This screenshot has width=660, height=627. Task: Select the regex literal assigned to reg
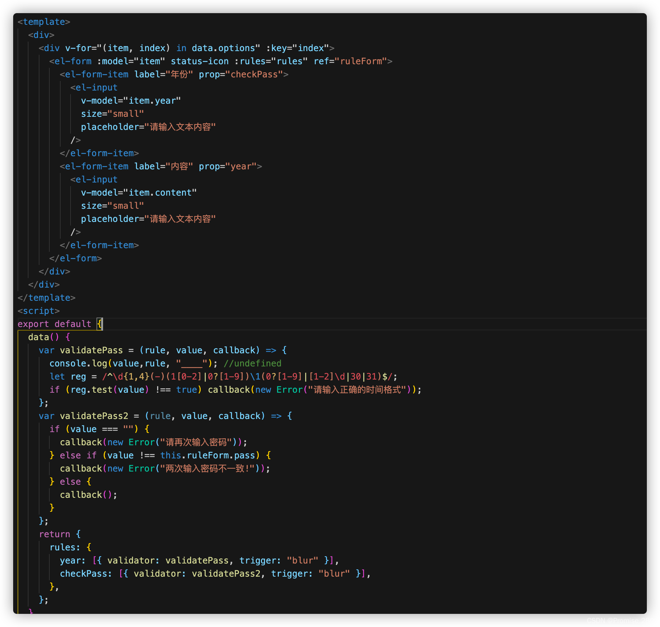coord(249,376)
